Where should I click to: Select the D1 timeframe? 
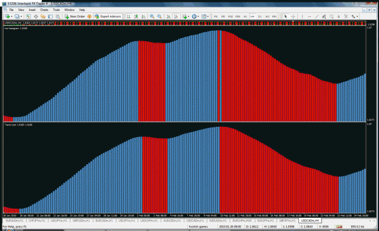[x=260, y=16]
